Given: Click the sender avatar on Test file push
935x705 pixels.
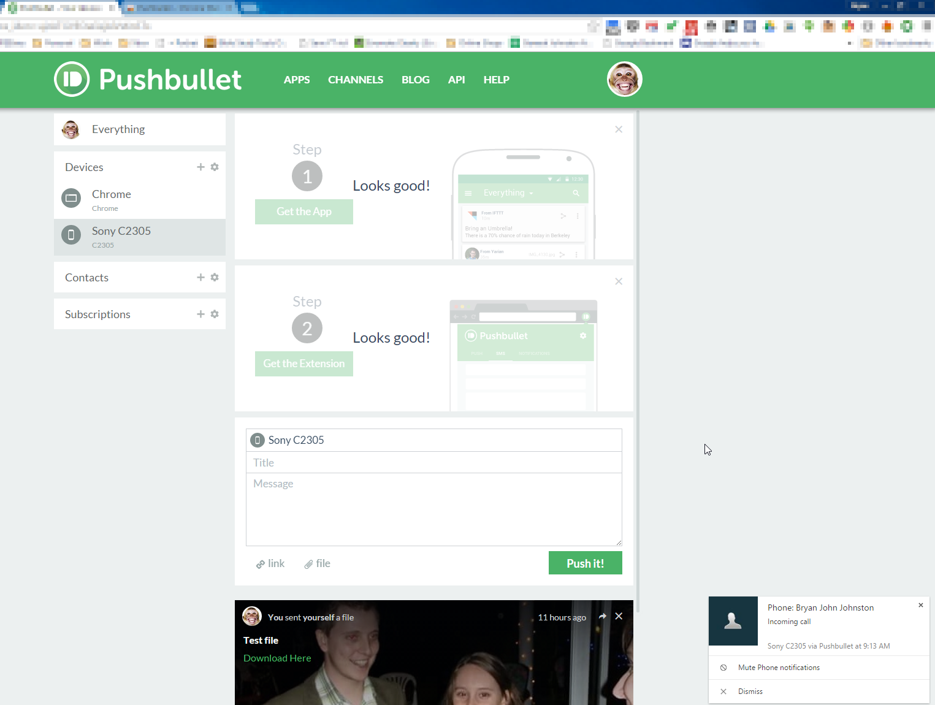Looking at the screenshot, I should [x=252, y=616].
